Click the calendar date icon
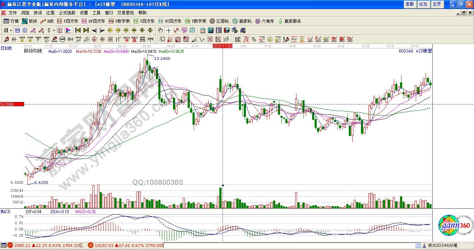This screenshot has width=474, height=250. pos(203,30)
